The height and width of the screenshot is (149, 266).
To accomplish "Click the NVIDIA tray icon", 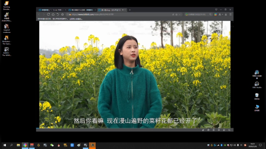I will pos(225,145).
